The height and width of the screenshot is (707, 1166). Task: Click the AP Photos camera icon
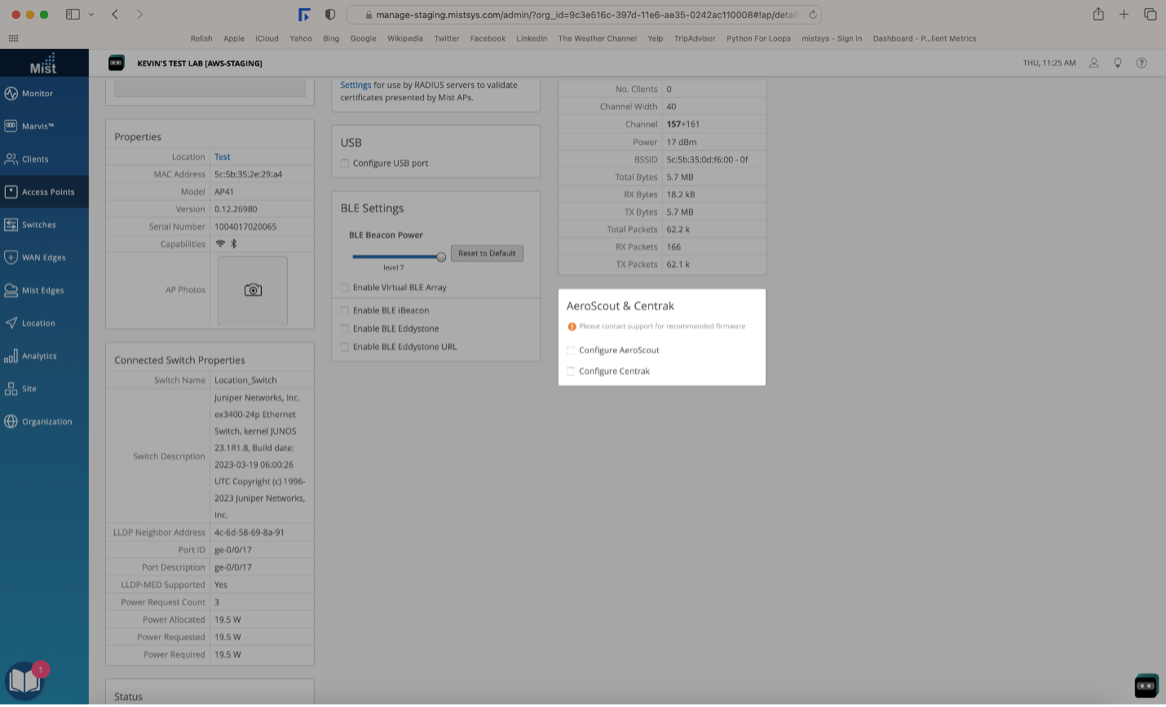(253, 290)
